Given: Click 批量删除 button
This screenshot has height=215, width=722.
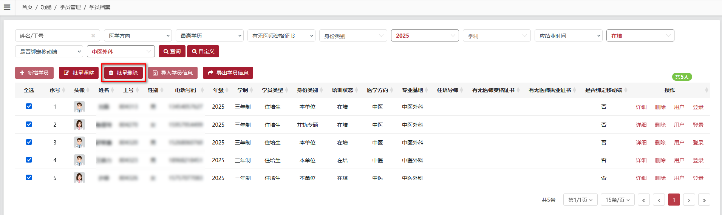Looking at the screenshot, I should coord(124,73).
